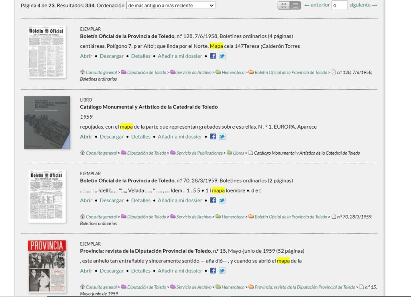
Task: Open Hemeroteca in nº 128 breadcrumb
Action: coord(233,72)
